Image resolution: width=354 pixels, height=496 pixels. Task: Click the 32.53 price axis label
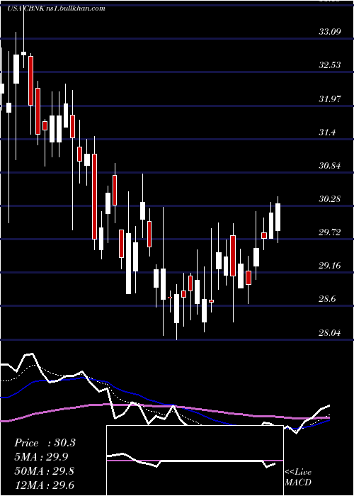click(330, 65)
